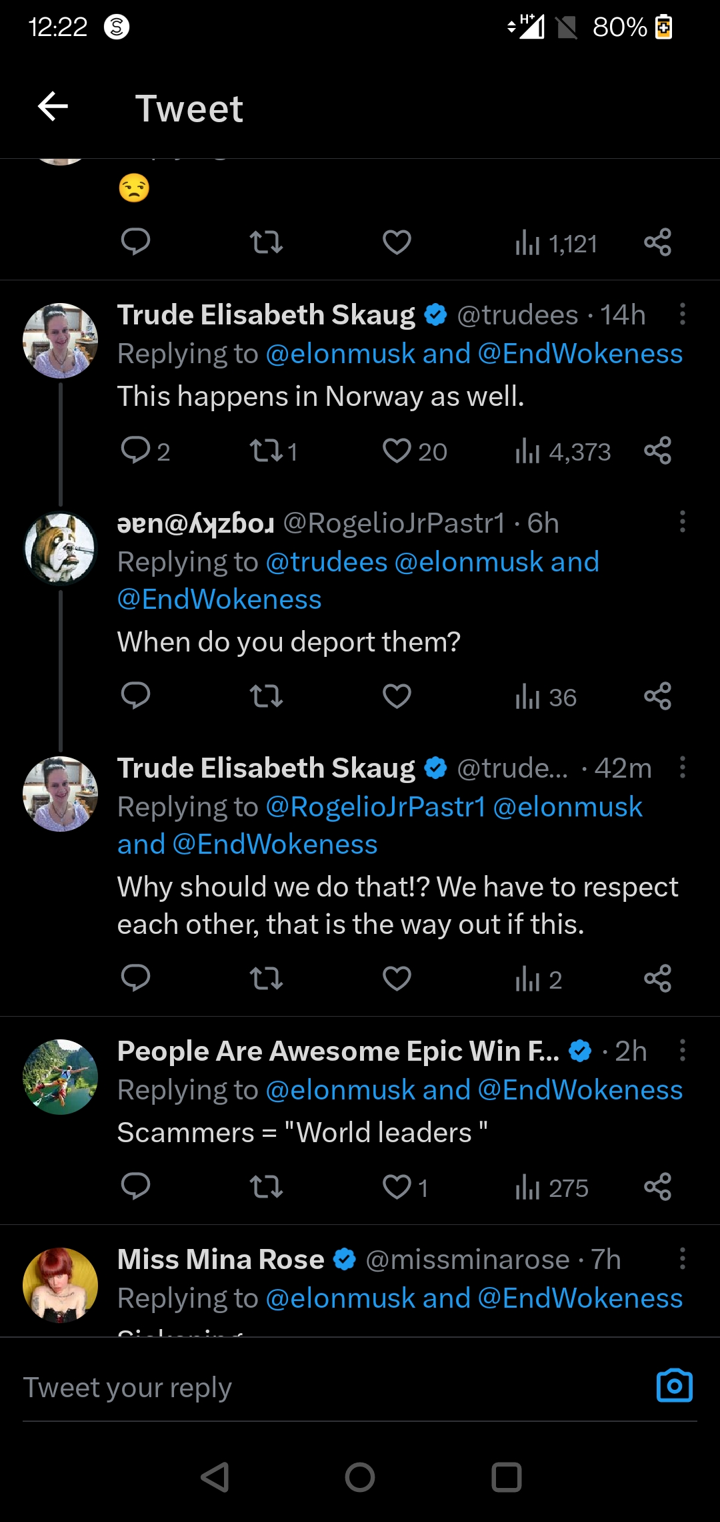Like the tweet with 20 likes

[397, 451]
